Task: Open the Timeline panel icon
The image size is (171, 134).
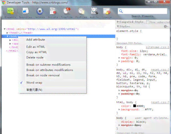Action: pyautogui.click(x=67, y=11)
